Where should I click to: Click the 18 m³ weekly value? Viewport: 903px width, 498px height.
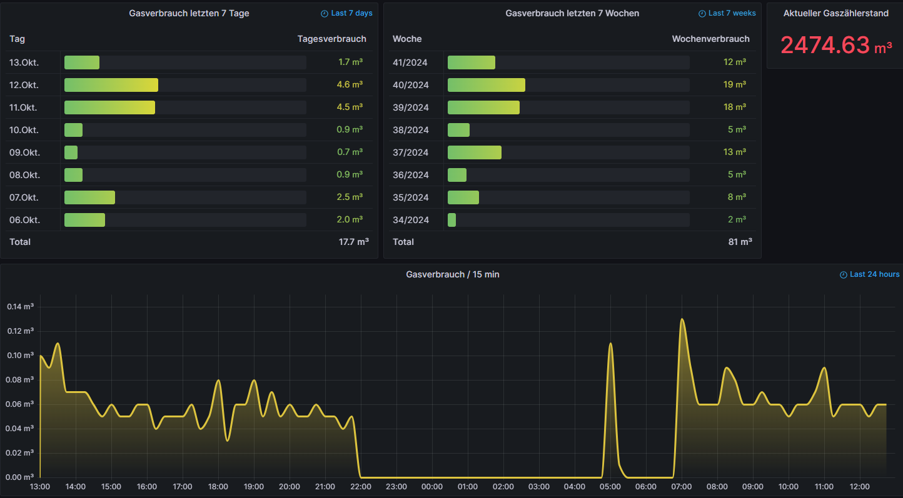pyautogui.click(x=735, y=107)
